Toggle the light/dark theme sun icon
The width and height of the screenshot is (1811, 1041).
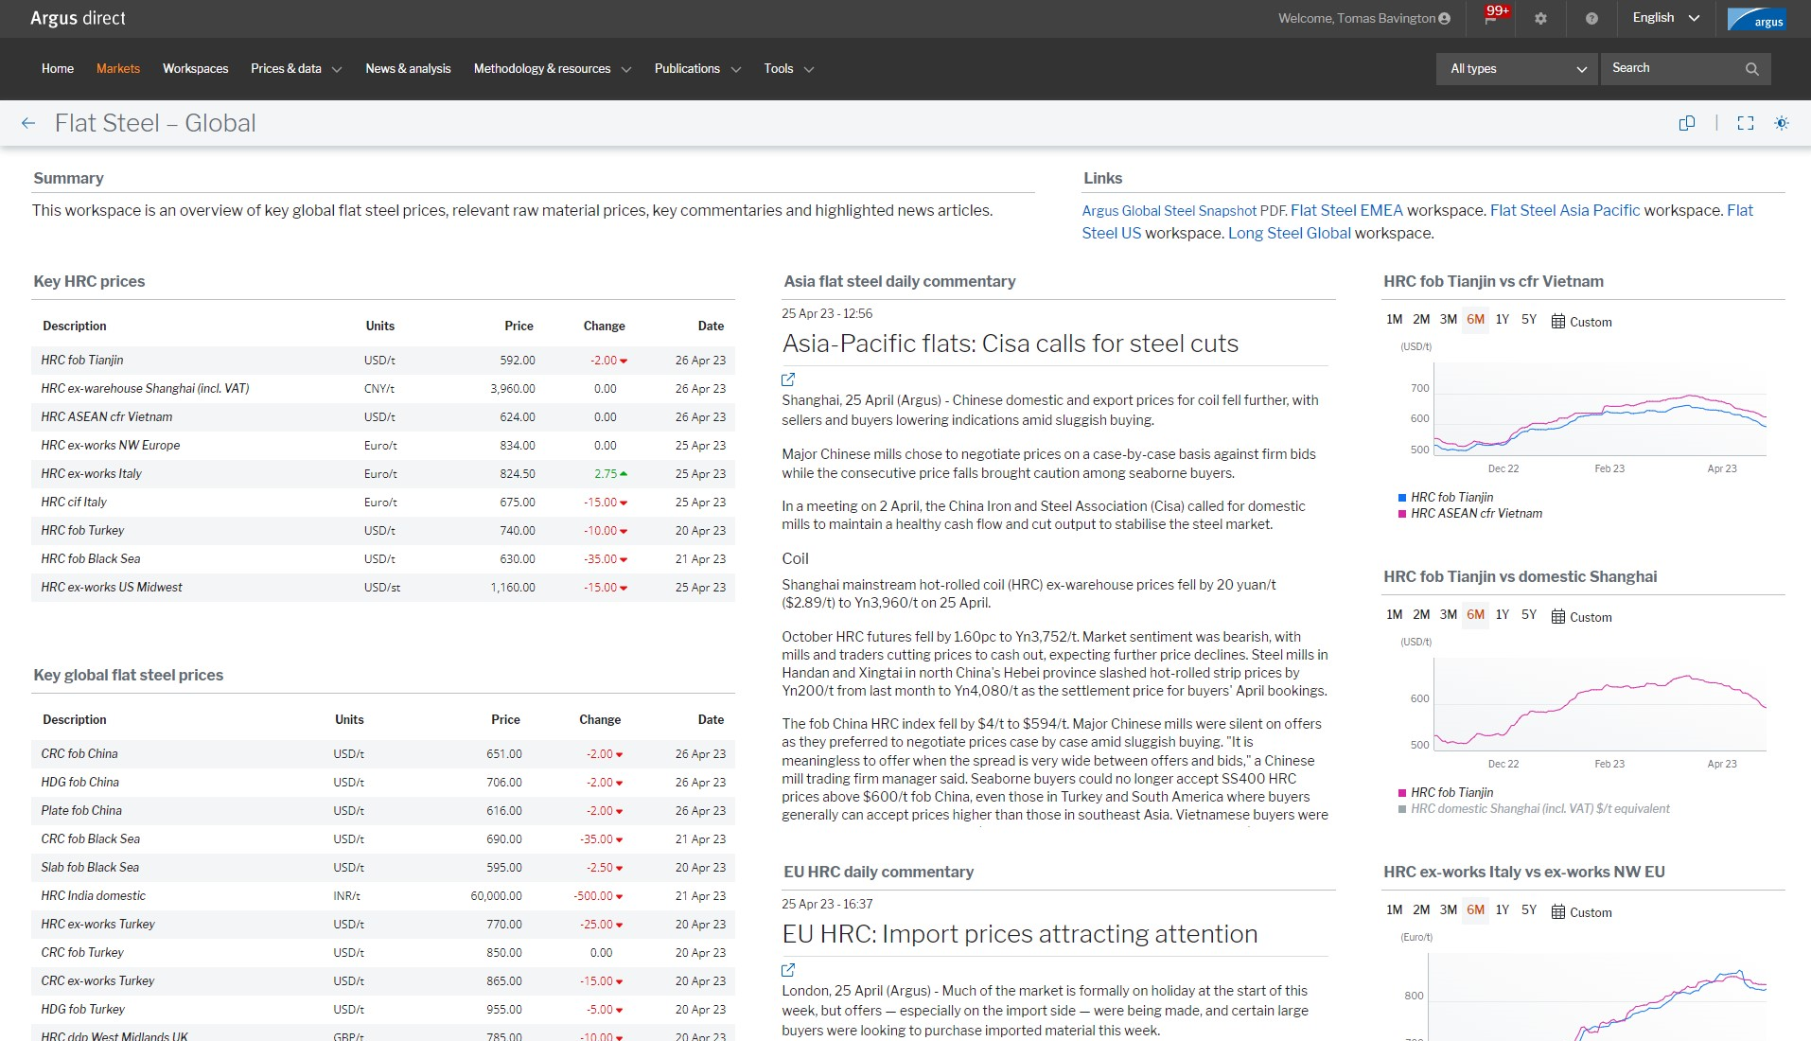pos(1781,123)
